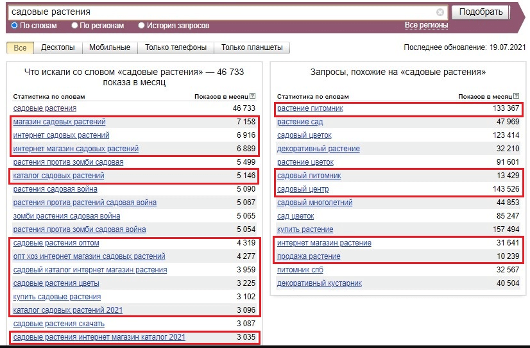Select the 'По регионам' radio button
Image resolution: width=530 pixels, height=348 pixels.
tap(74, 26)
